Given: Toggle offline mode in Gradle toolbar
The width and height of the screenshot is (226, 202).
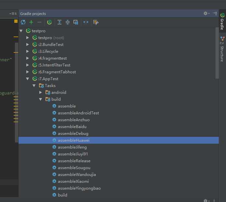Looking at the screenshot, I should (x=86, y=22).
